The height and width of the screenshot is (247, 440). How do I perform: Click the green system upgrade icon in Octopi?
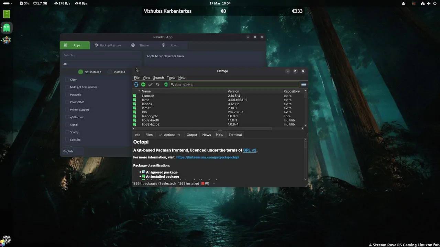(x=143, y=84)
